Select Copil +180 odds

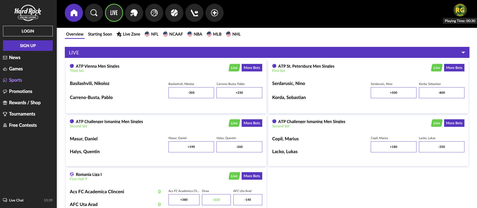pyautogui.click(x=394, y=147)
